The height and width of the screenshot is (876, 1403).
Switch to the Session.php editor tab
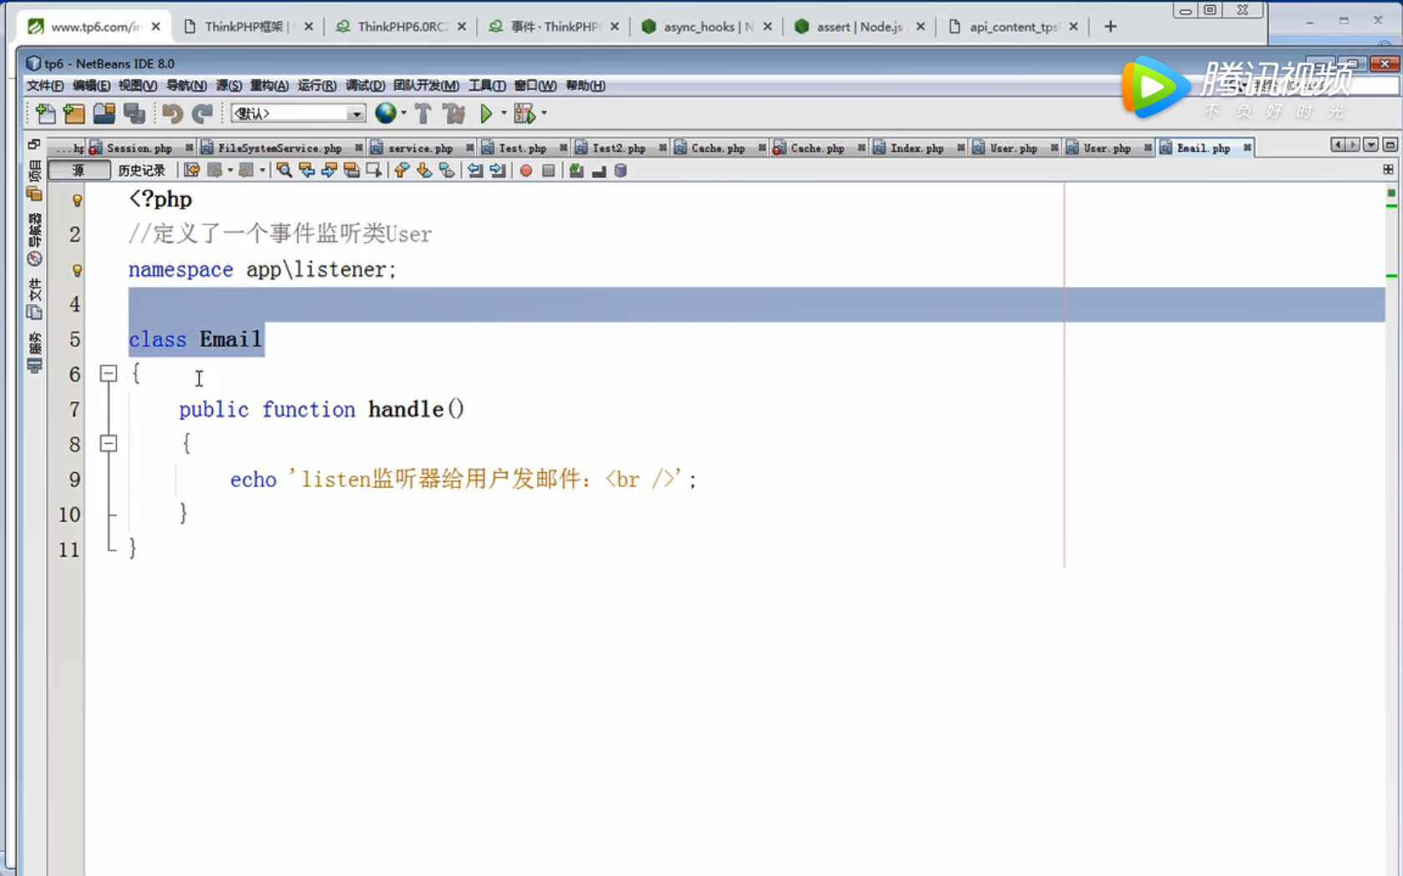139,148
